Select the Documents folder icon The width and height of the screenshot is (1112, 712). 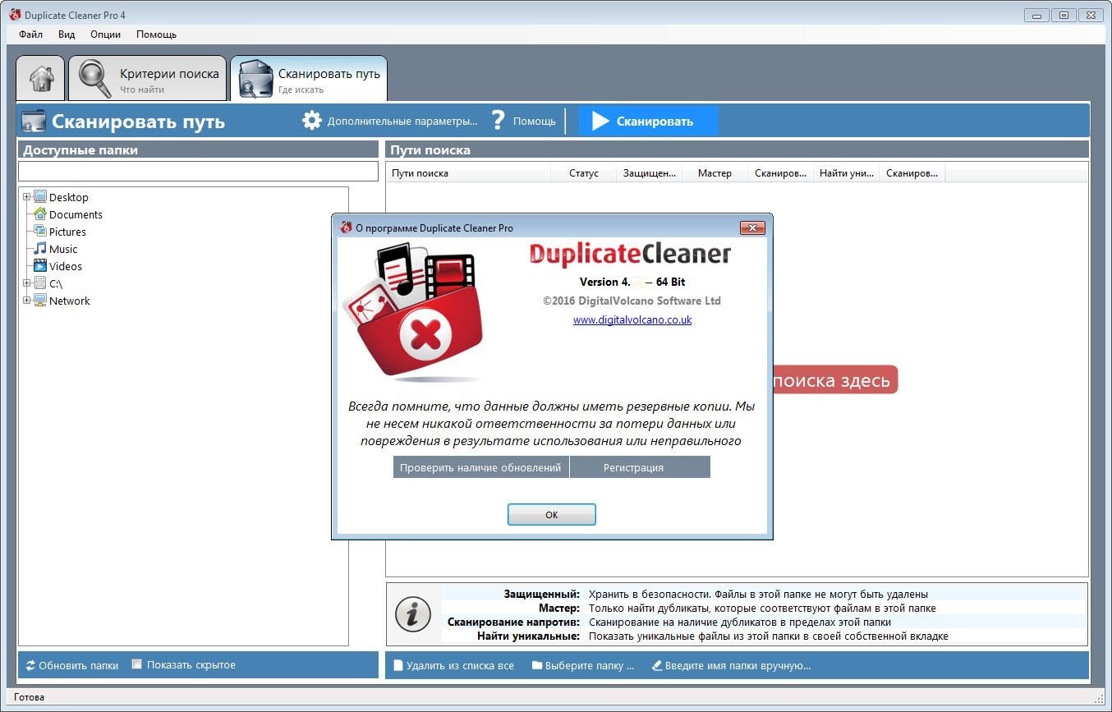point(40,214)
